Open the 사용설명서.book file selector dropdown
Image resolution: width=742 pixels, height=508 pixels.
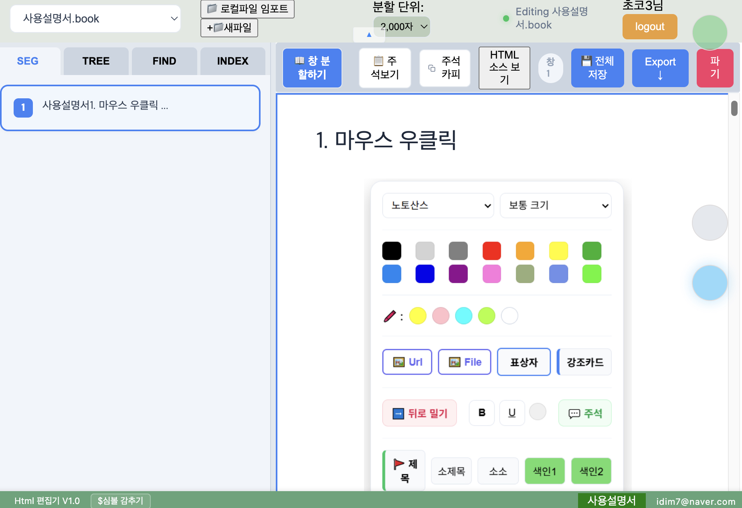[x=95, y=18]
